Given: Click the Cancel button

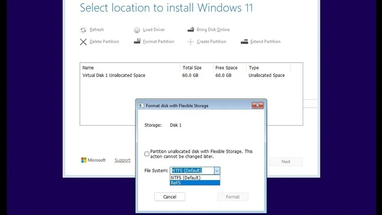Looking at the screenshot, I should click(x=170, y=197).
